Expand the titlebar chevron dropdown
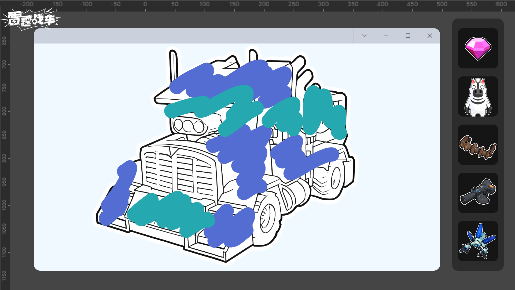 click(x=364, y=36)
